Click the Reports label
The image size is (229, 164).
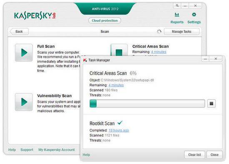pos(177,22)
